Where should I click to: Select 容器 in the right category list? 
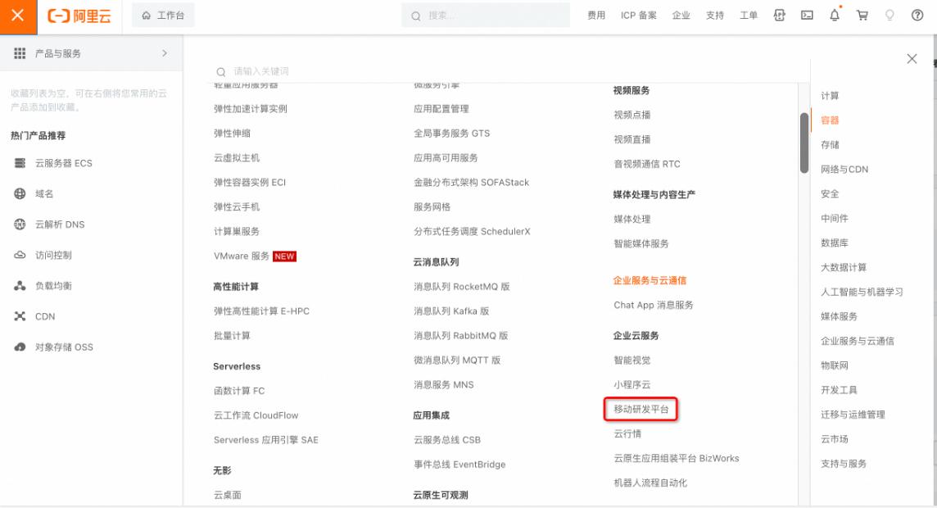tap(830, 120)
